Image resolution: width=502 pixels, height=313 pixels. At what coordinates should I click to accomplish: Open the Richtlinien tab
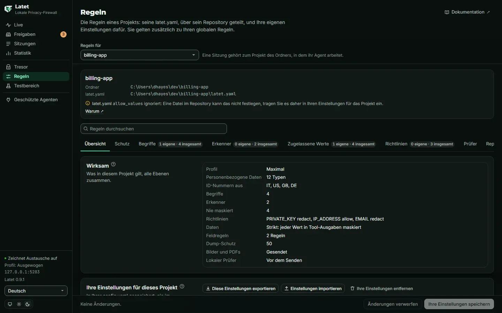420,144
